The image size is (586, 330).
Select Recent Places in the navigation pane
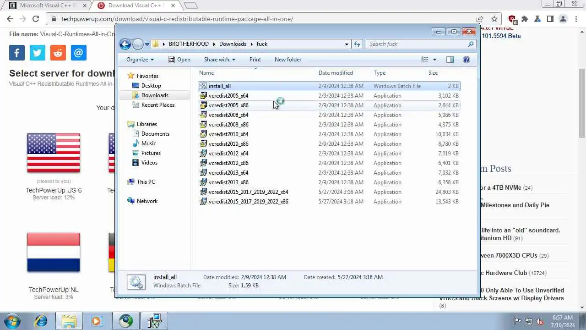coord(158,105)
